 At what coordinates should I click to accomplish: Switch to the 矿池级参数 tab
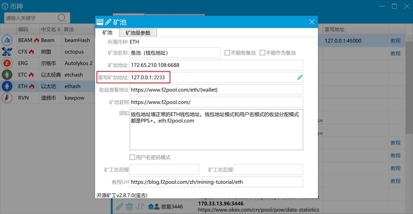(138, 33)
